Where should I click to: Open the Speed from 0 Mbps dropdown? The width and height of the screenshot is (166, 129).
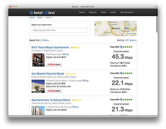45,40
